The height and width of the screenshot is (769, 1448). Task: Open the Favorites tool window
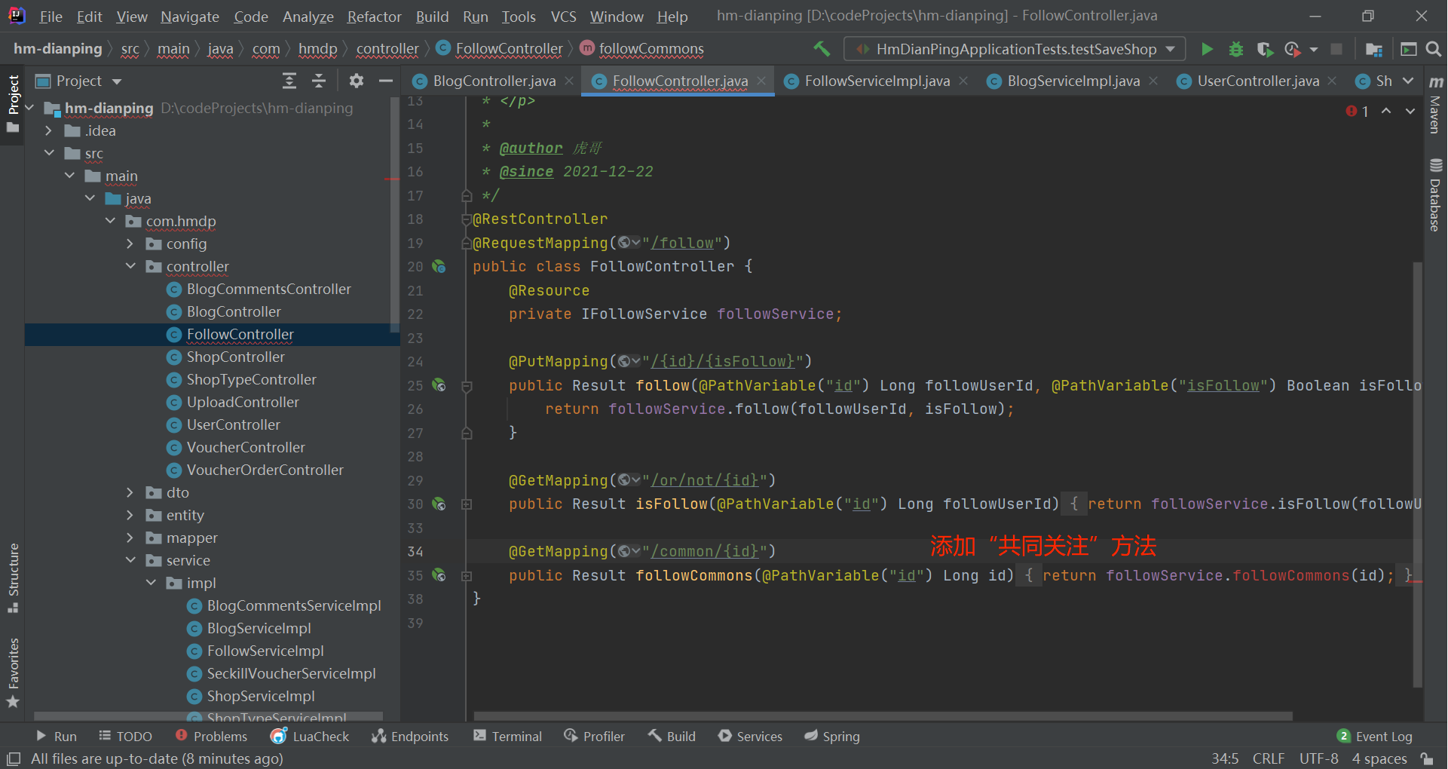point(13,673)
